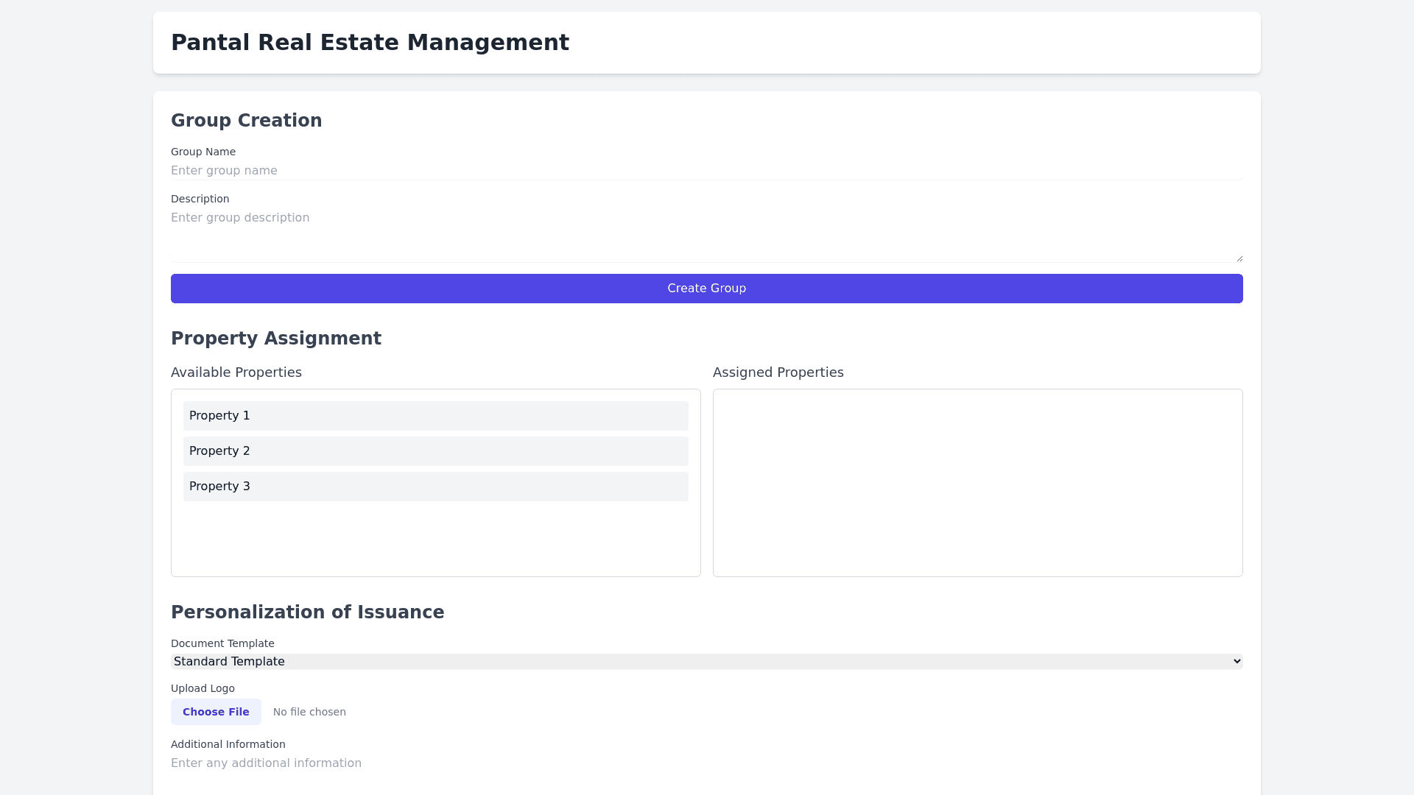Click the Pantal Real Estate Management title

[370, 43]
